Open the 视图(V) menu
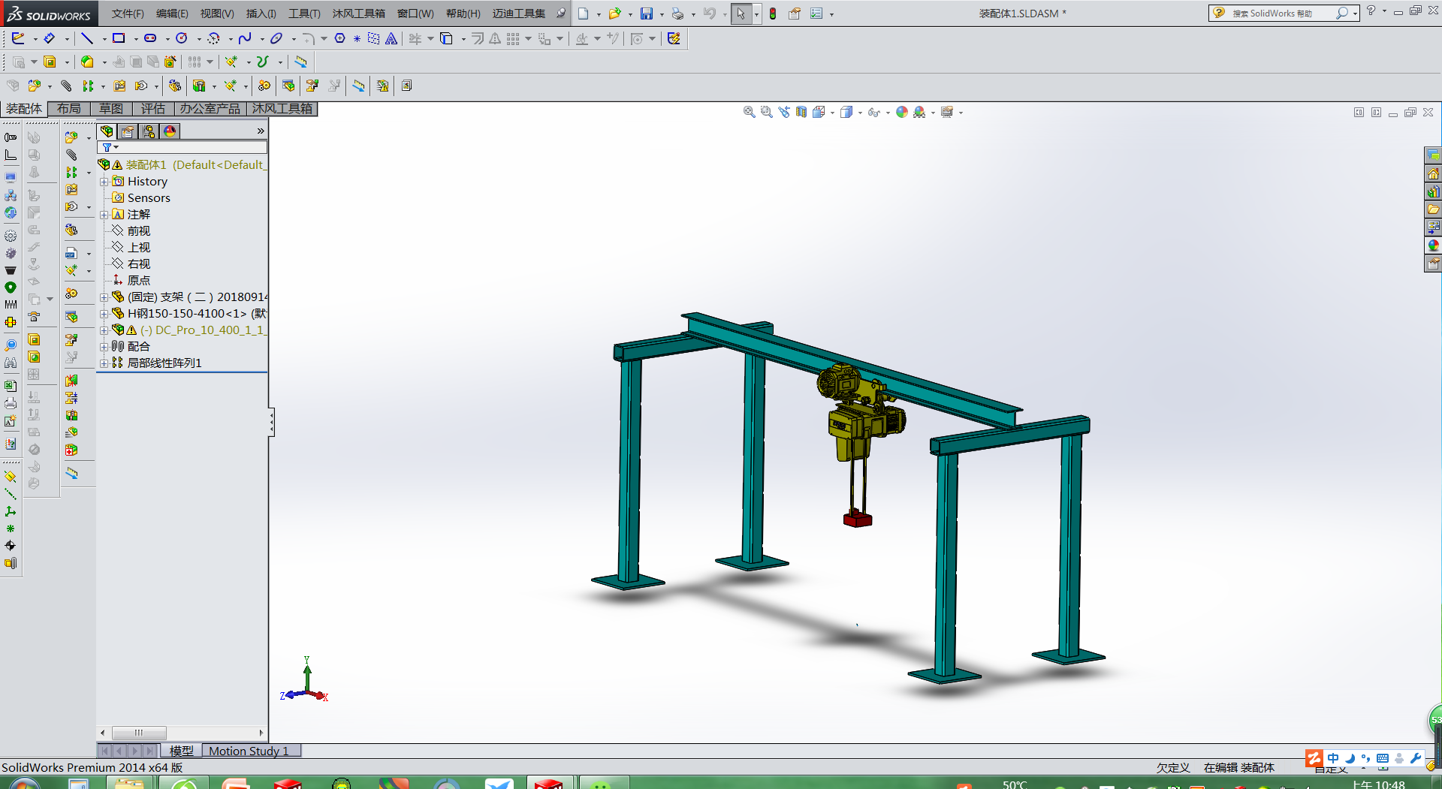The image size is (1442, 789). click(217, 14)
